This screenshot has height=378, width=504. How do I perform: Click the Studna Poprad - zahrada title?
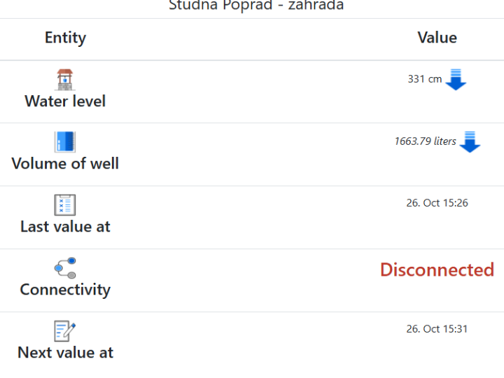click(256, 6)
